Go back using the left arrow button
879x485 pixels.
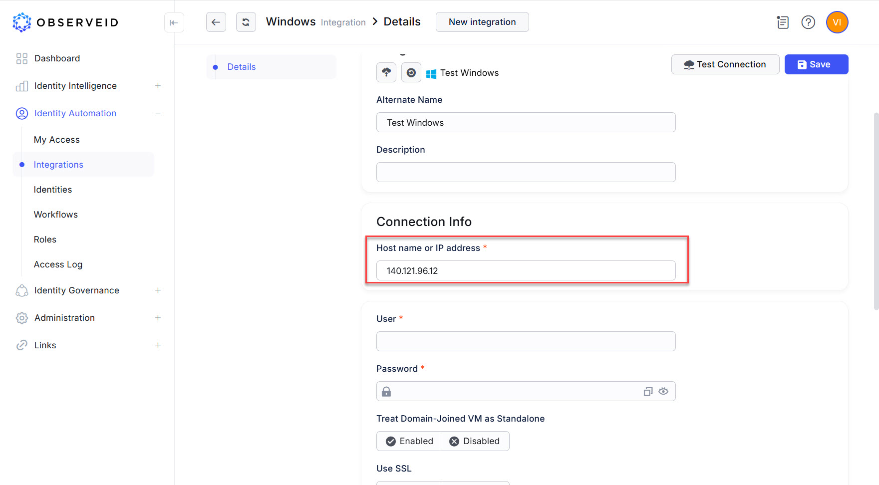tap(216, 22)
